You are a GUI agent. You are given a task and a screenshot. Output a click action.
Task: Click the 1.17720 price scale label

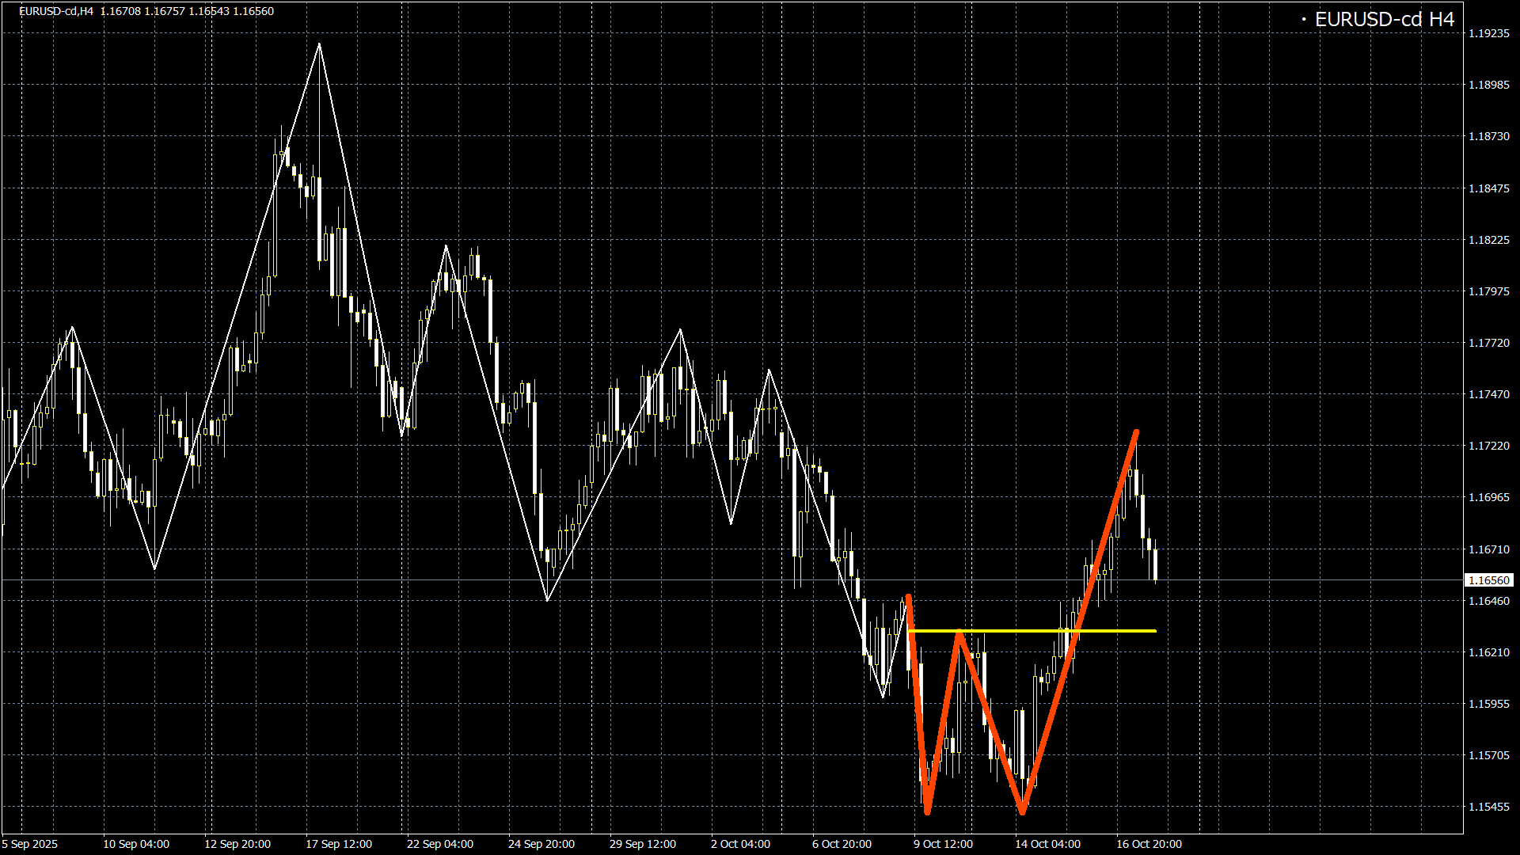[1488, 343]
